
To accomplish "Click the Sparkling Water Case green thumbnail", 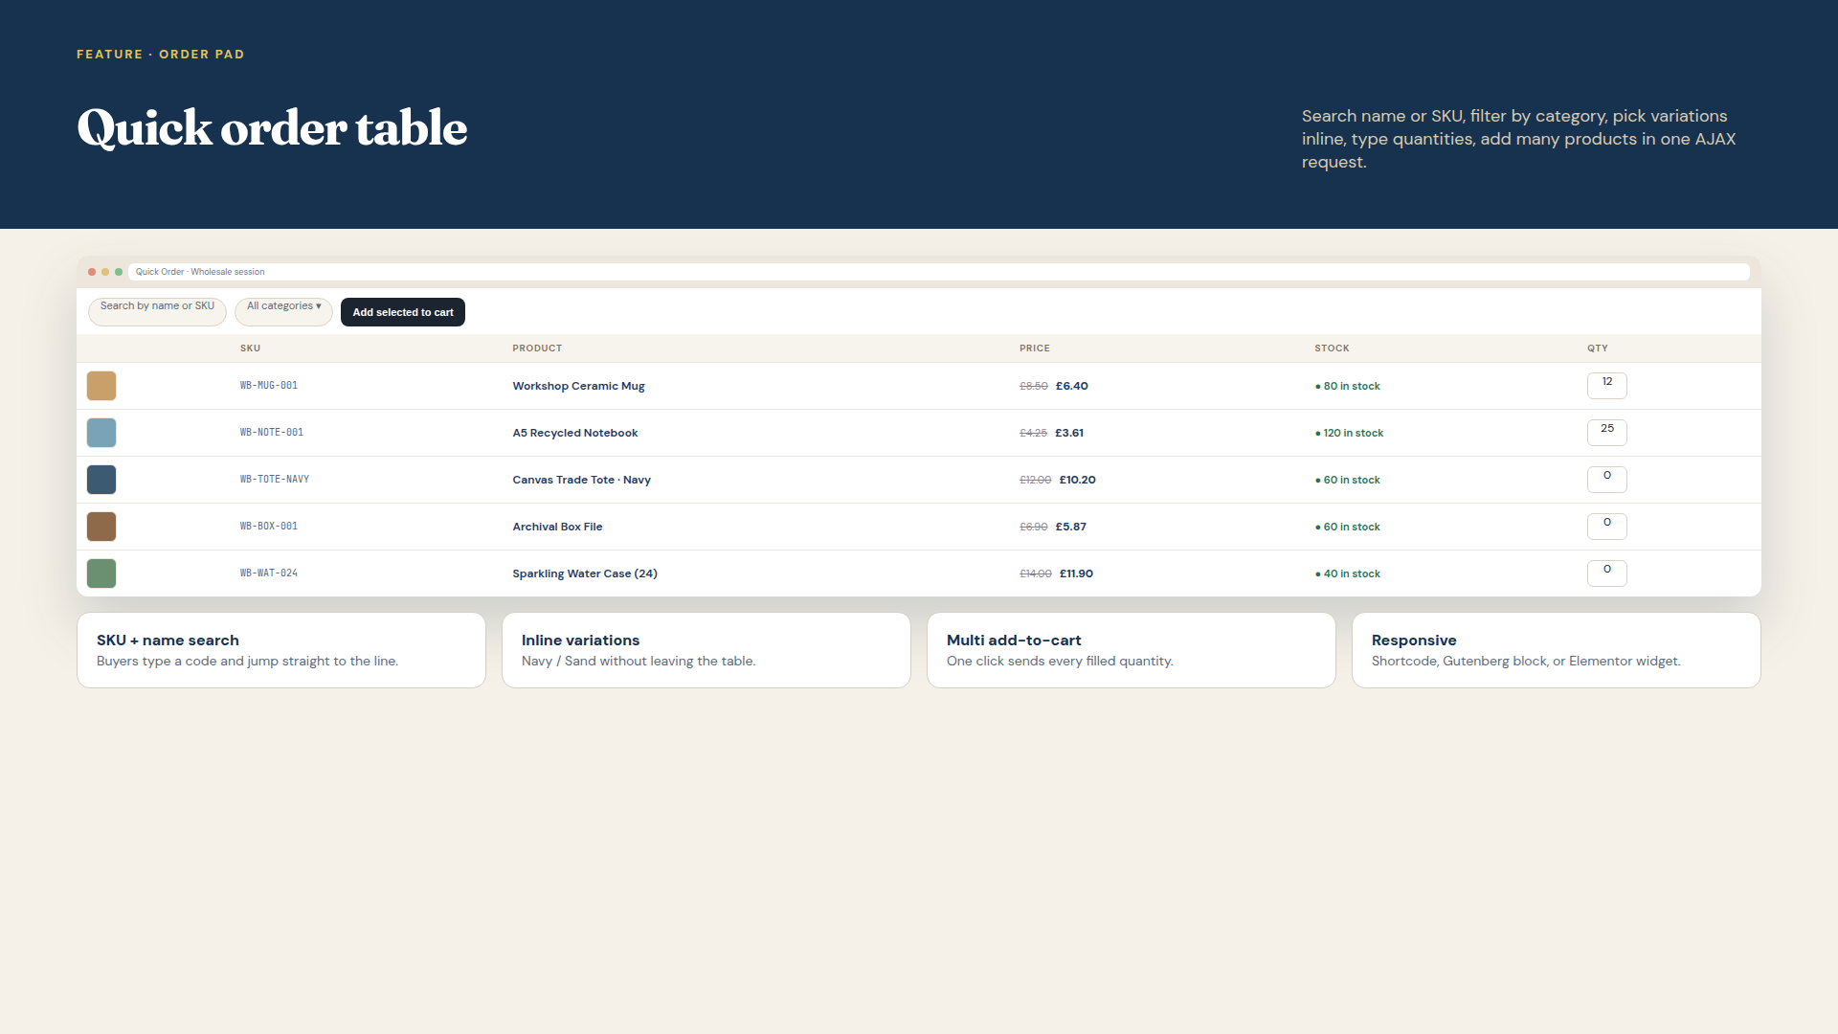I will (101, 573).
